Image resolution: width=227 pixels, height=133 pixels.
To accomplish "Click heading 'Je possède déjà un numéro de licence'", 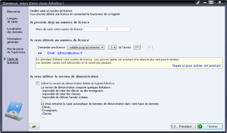I will tap(59, 22).
